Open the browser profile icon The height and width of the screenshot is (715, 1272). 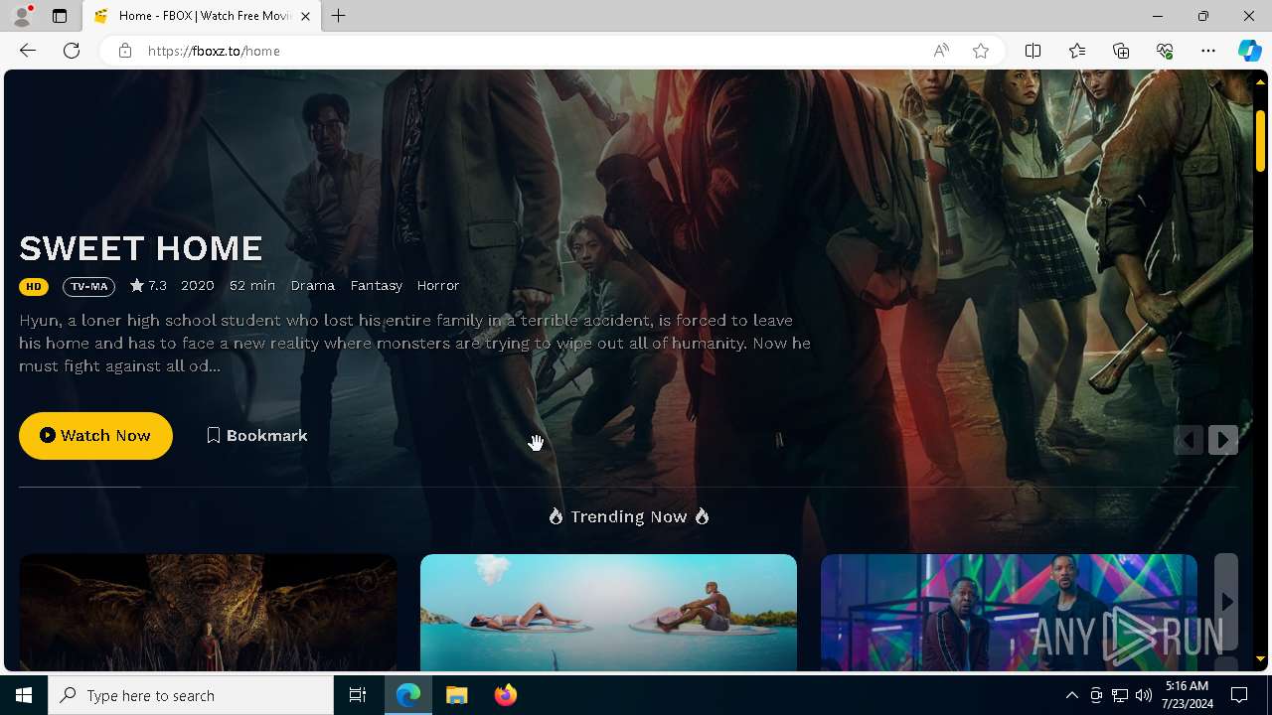click(21, 16)
